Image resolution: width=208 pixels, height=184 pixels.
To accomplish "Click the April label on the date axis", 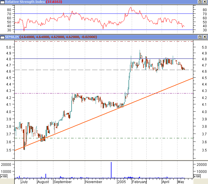I will [165, 182].
